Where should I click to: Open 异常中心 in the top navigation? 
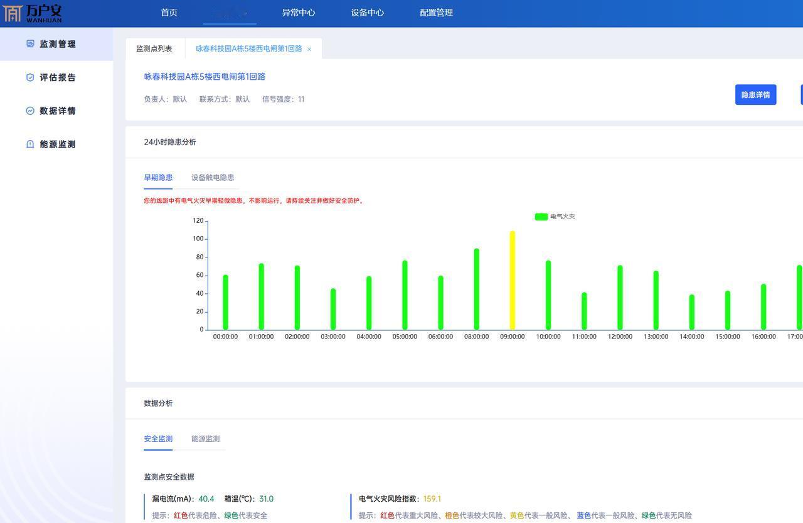click(299, 13)
